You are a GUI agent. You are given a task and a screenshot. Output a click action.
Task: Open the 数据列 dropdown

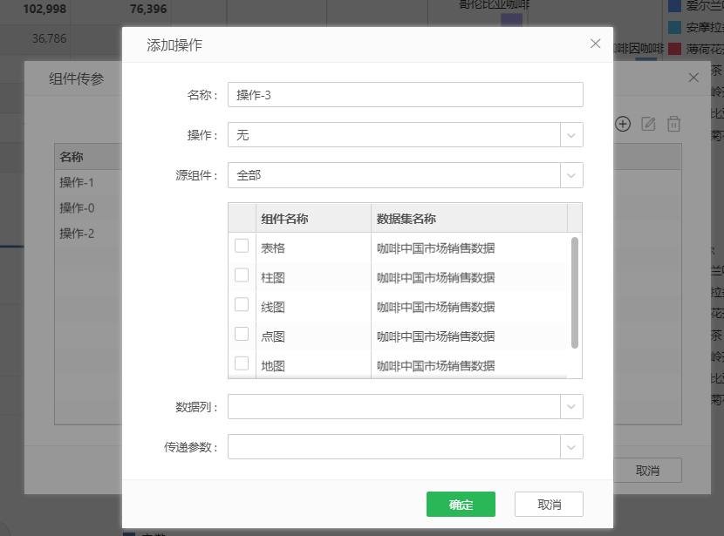pyautogui.click(x=571, y=407)
